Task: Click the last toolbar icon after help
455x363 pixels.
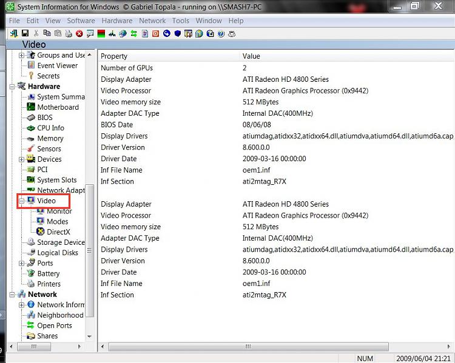Action: (232, 34)
